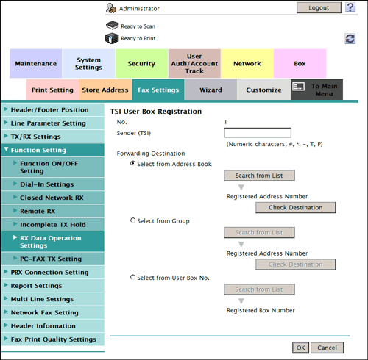Screen dimensions: 368x360
Task: Open the Security tab
Action: coord(141,64)
